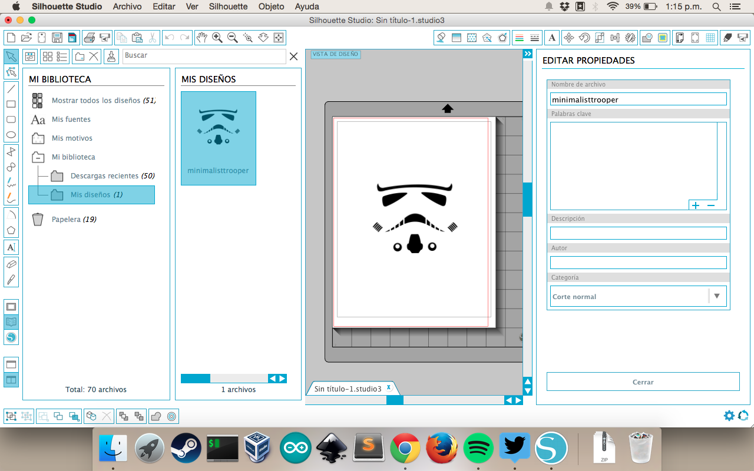Select the Text tool in left toolbar

(11, 247)
